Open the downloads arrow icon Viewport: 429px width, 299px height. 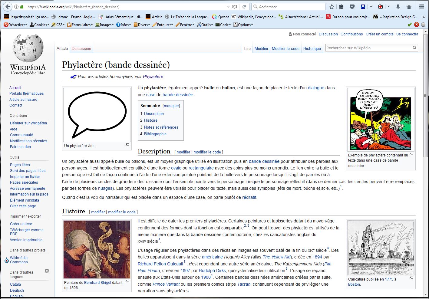(x=398, y=7)
